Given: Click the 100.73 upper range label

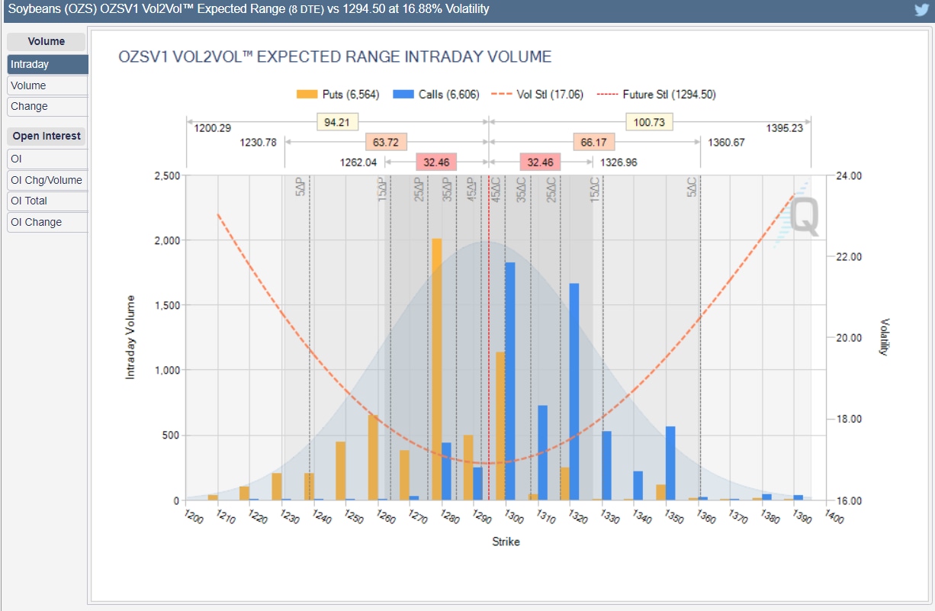Looking at the screenshot, I should pyautogui.click(x=649, y=122).
